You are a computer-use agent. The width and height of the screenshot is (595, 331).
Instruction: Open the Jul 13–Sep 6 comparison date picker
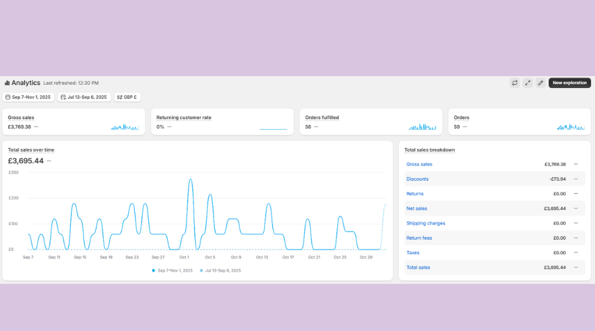point(83,97)
